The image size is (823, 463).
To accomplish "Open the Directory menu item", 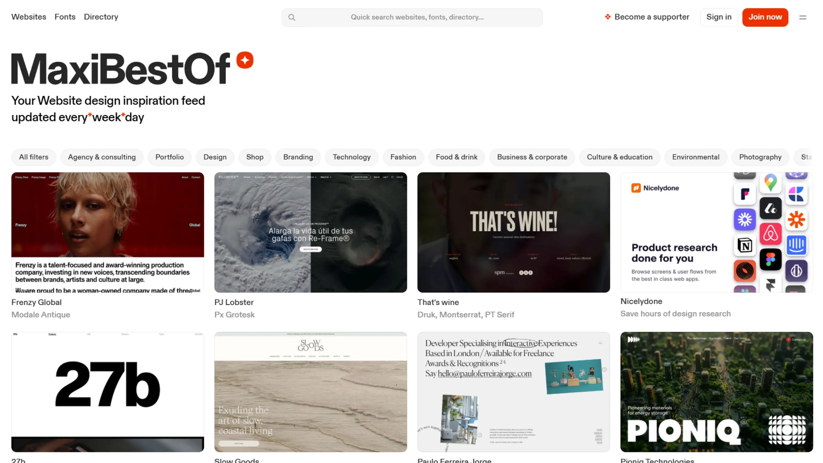I will 101,17.
